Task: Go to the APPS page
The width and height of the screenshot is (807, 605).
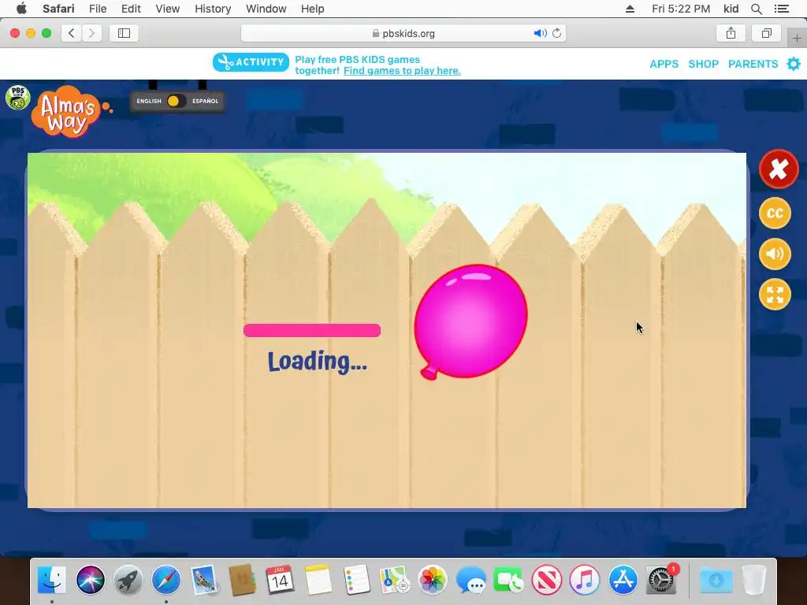Action: pos(664,64)
